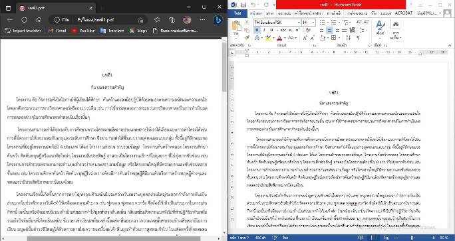The width and height of the screenshot is (455, 241).
Task: Align paragraph text to the right
Action: (337, 30)
